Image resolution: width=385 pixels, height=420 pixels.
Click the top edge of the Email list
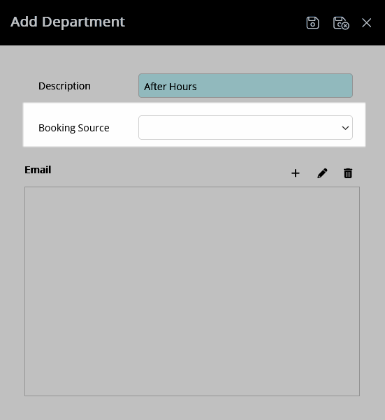coord(192,187)
